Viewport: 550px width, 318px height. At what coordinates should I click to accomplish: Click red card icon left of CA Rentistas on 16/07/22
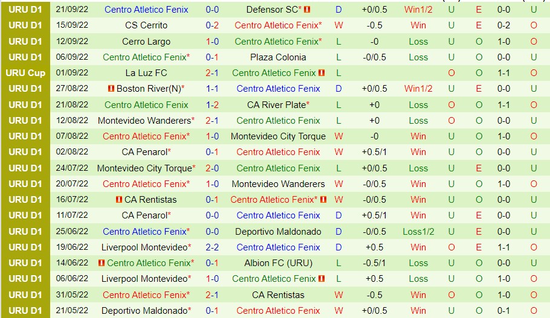(x=119, y=200)
